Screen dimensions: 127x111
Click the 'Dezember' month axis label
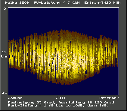coord(109,98)
